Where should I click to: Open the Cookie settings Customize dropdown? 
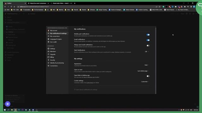click(x=145, y=82)
